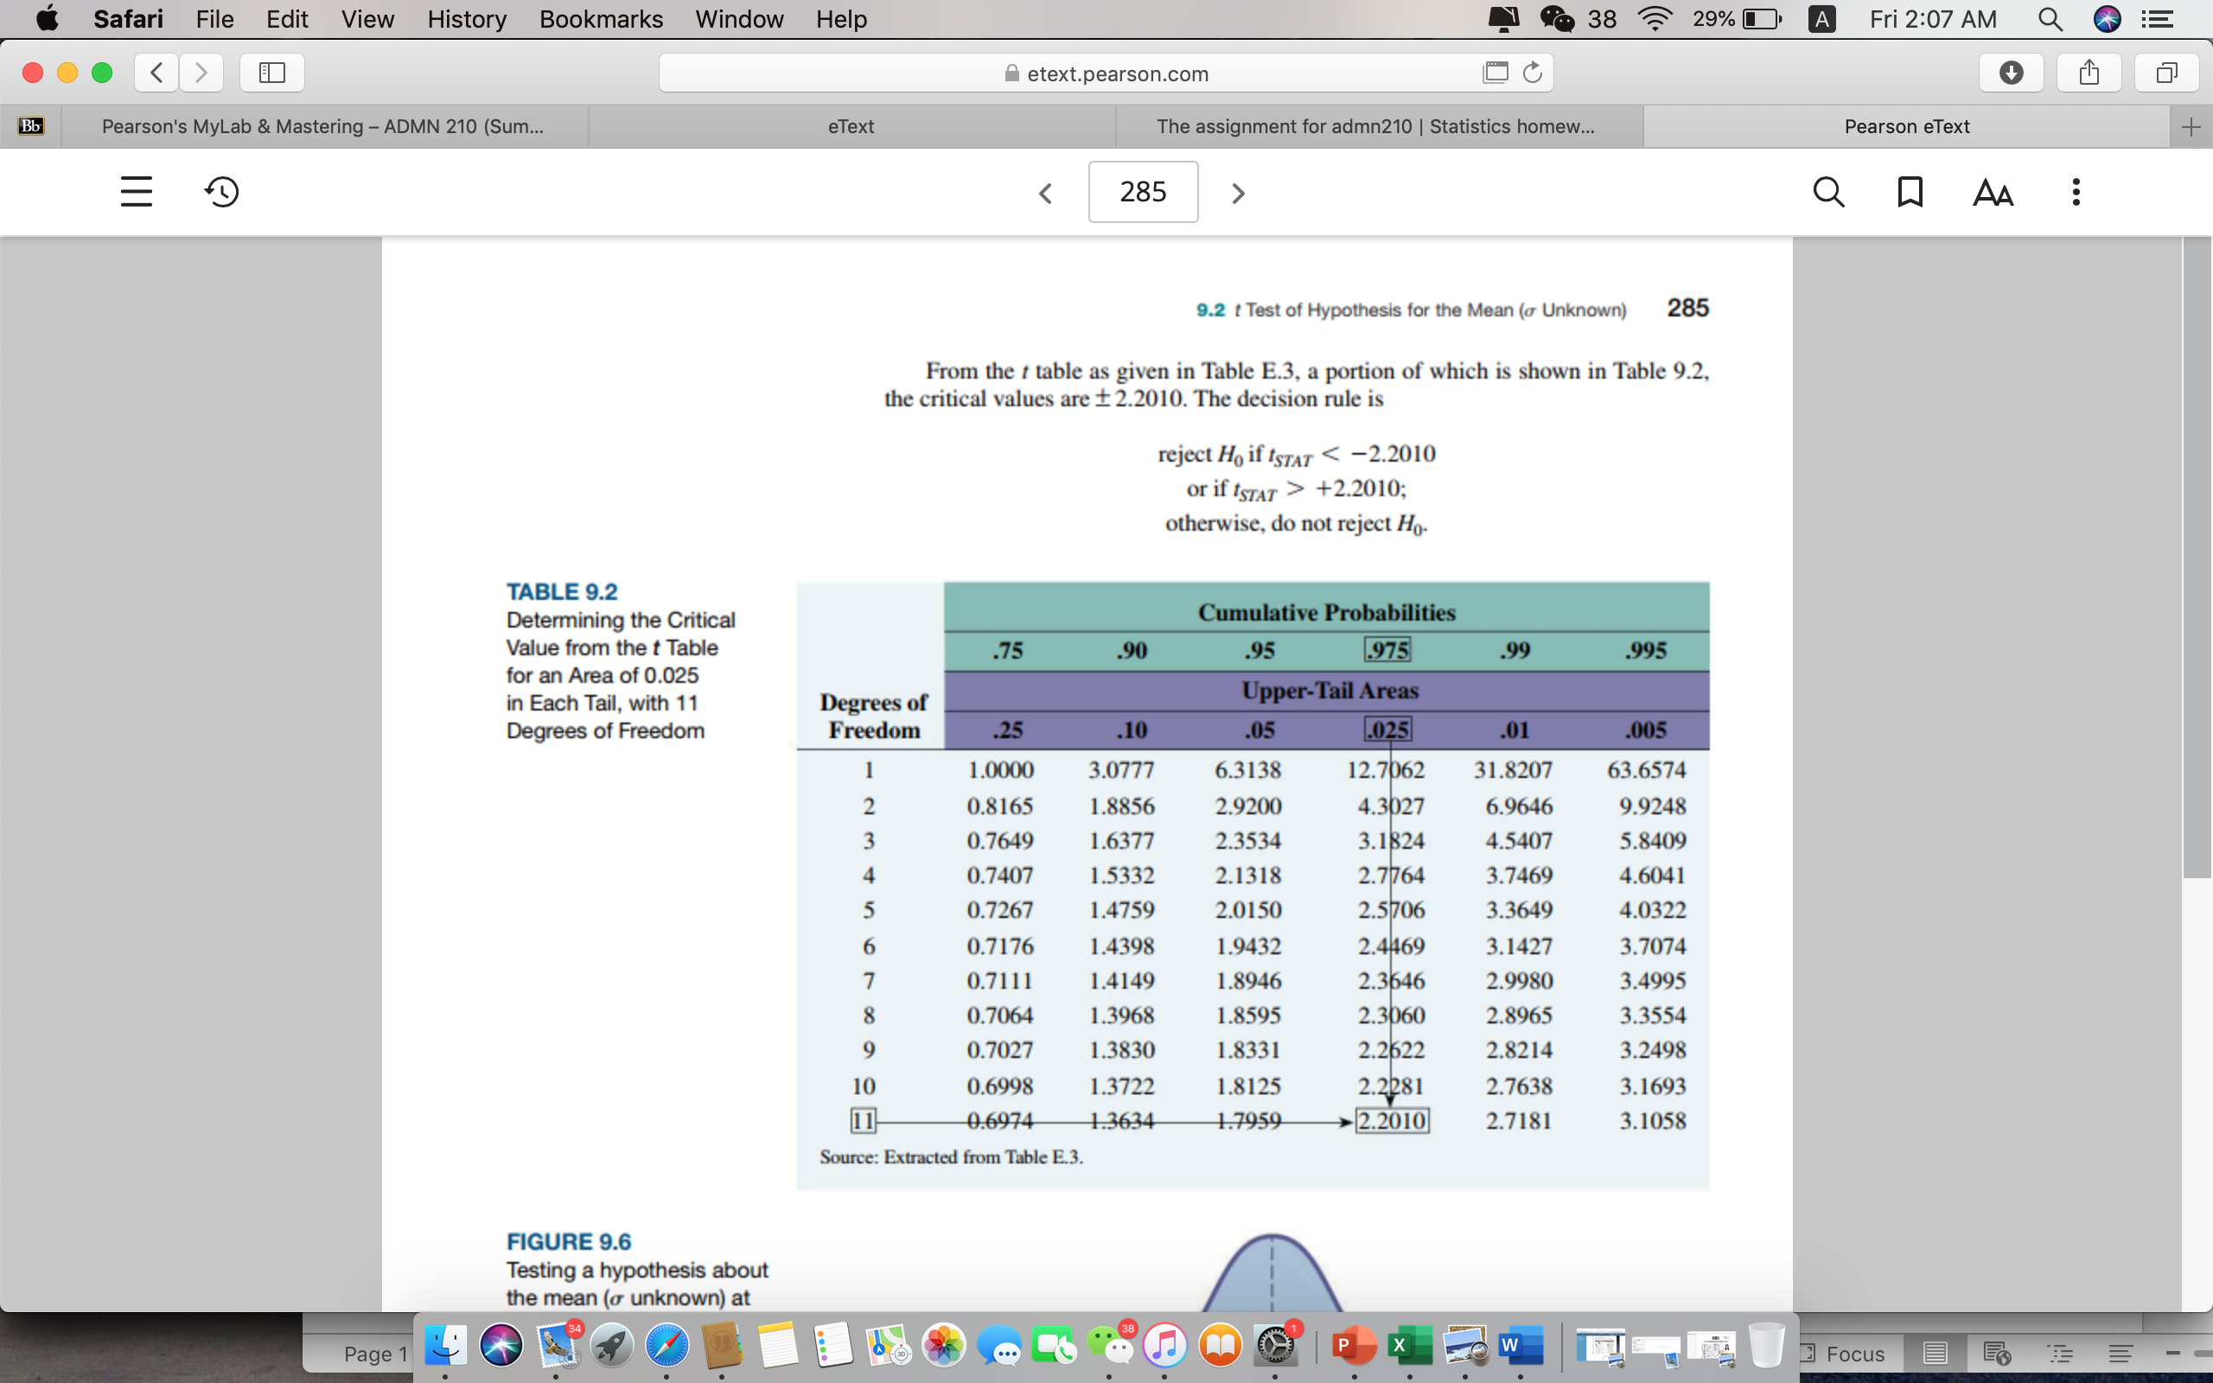The width and height of the screenshot is (2213, 1383).
Task: Open the eText table of contents menu
Action: coord(137,191)
